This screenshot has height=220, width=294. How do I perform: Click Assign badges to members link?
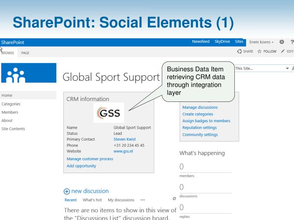206,121
